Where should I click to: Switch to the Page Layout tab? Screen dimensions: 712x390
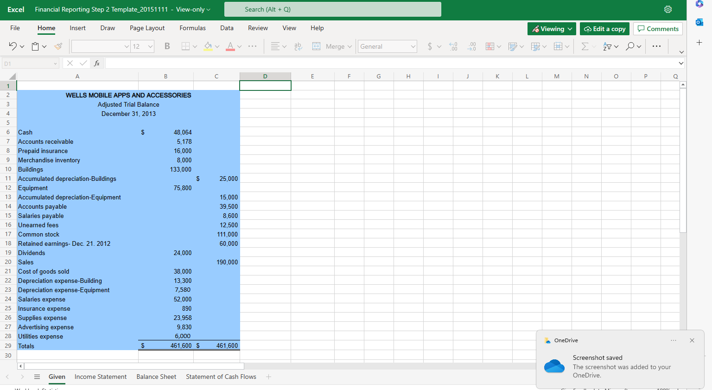click(147, 28)
